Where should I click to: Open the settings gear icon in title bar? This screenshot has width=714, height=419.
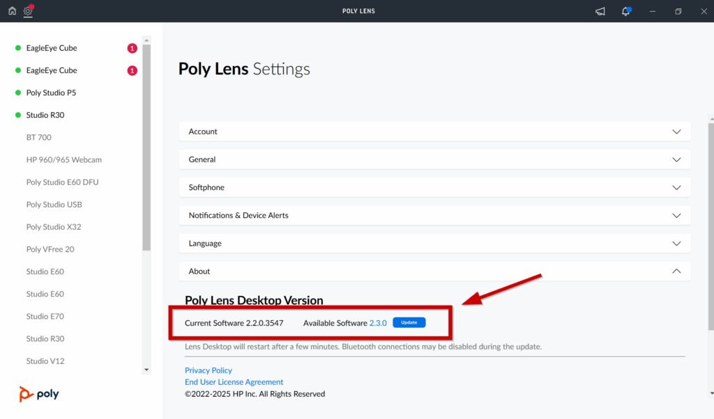tap(29, 11)
